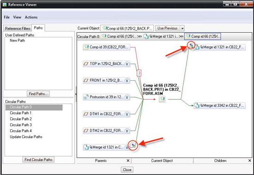Image resolution: width=254 pixels, height=175 pixels.
Task: Select Circular Path 3
Action: [21, 125]
